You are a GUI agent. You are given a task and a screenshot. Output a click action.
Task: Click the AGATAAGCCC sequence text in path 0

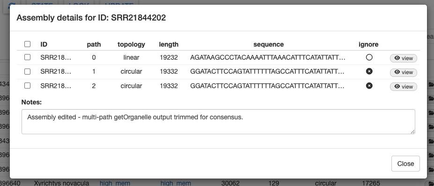tap(268, 58)
